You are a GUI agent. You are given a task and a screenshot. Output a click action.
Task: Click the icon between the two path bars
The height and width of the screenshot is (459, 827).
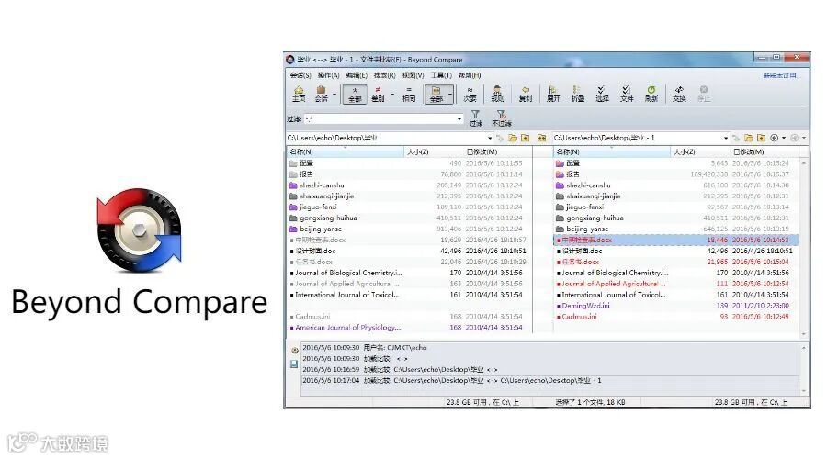(x=541, y=138)
